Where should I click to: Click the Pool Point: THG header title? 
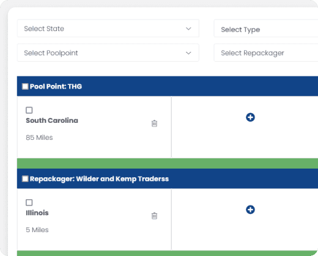(56, 87)
